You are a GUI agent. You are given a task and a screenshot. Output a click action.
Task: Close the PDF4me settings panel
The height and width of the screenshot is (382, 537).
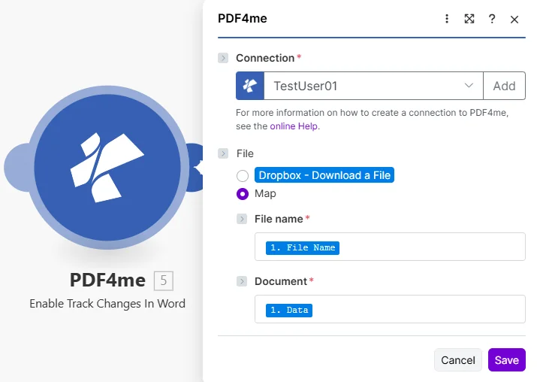[x=514, y=20]
